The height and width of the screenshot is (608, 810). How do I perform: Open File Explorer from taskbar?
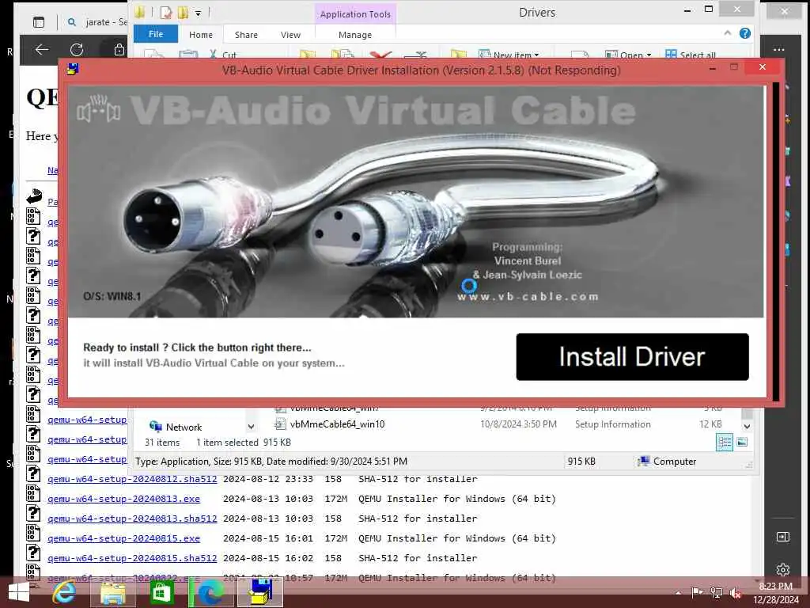tap(112, 592)
